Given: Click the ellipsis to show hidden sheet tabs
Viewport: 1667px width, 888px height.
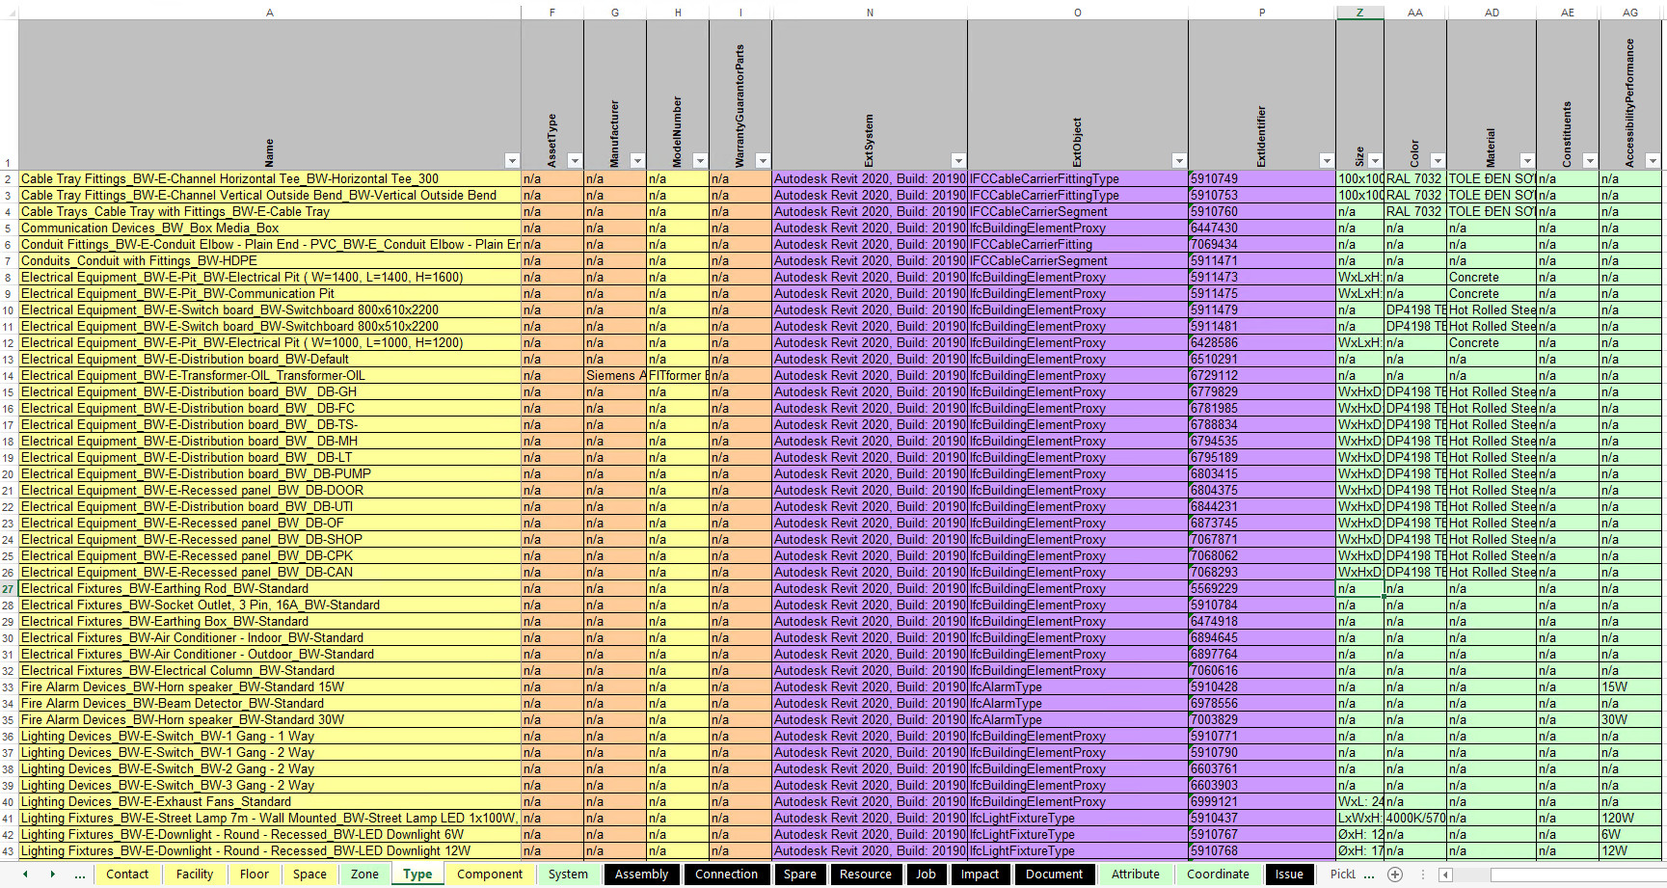Looking at the screenshot, I should point(80,874).
